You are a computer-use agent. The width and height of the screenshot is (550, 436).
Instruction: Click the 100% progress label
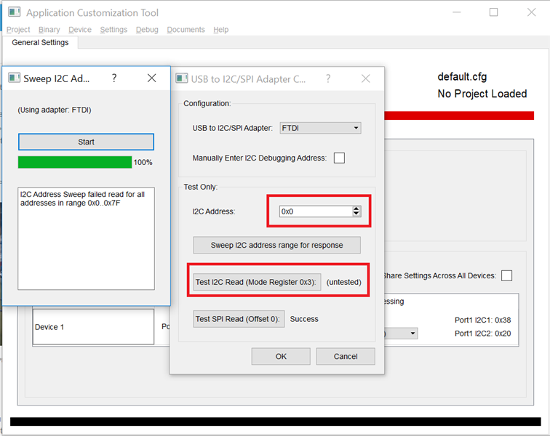click(143, 162)
